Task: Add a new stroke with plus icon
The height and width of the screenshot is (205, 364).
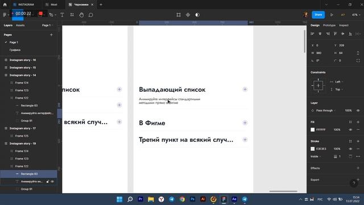Action: [x=358, y=141]
